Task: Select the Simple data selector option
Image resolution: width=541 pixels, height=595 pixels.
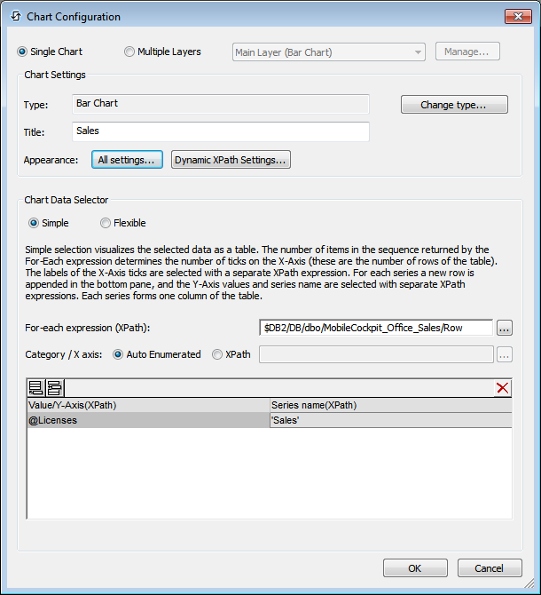Action: [x=35, y=223]
